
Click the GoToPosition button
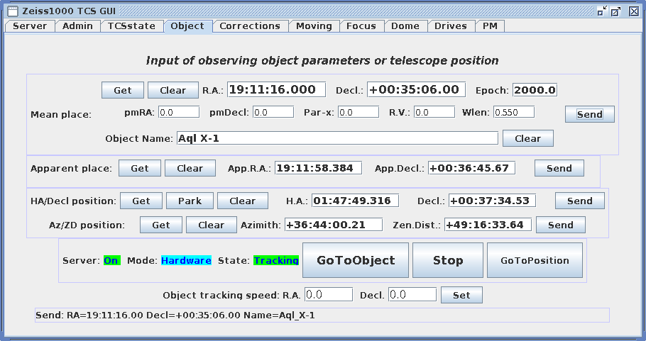coord(535,260)
